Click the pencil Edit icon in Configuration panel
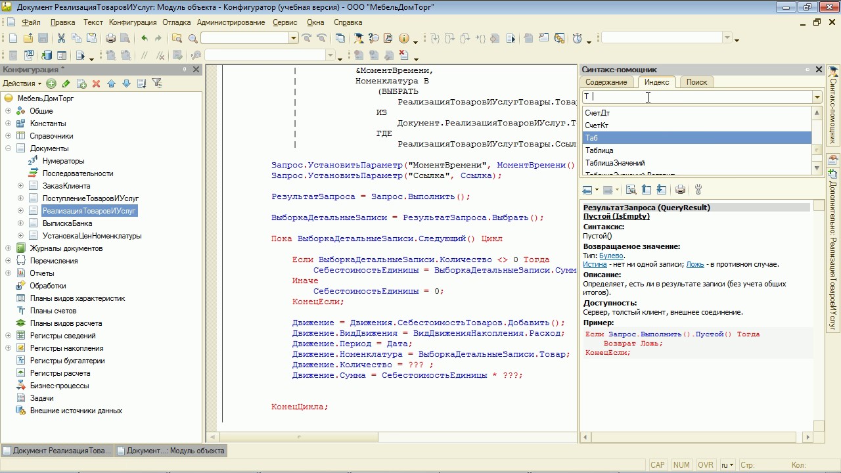Image resolution: width=841 pixels, height=473 pixels. (66, 83)
